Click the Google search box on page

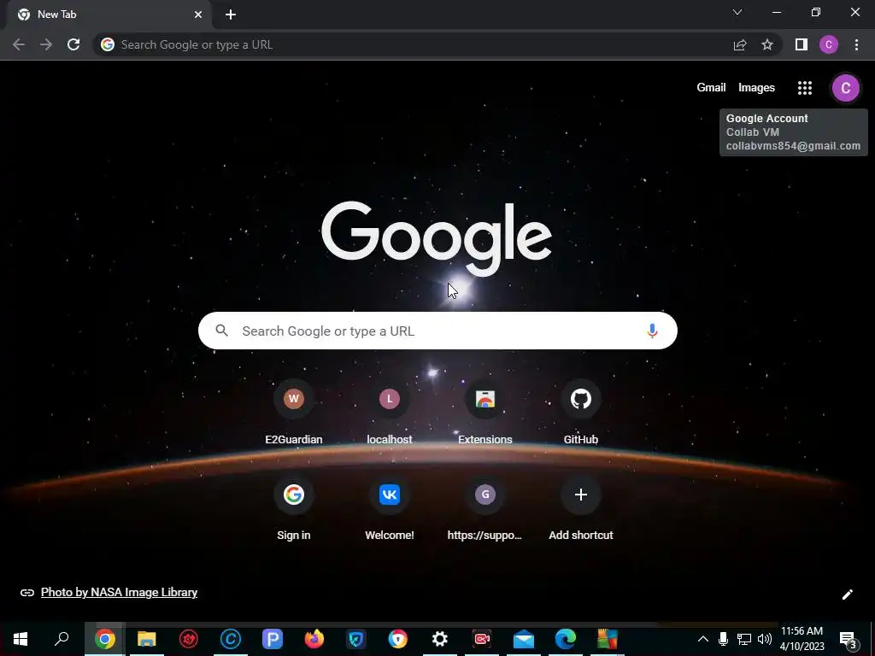437,331
